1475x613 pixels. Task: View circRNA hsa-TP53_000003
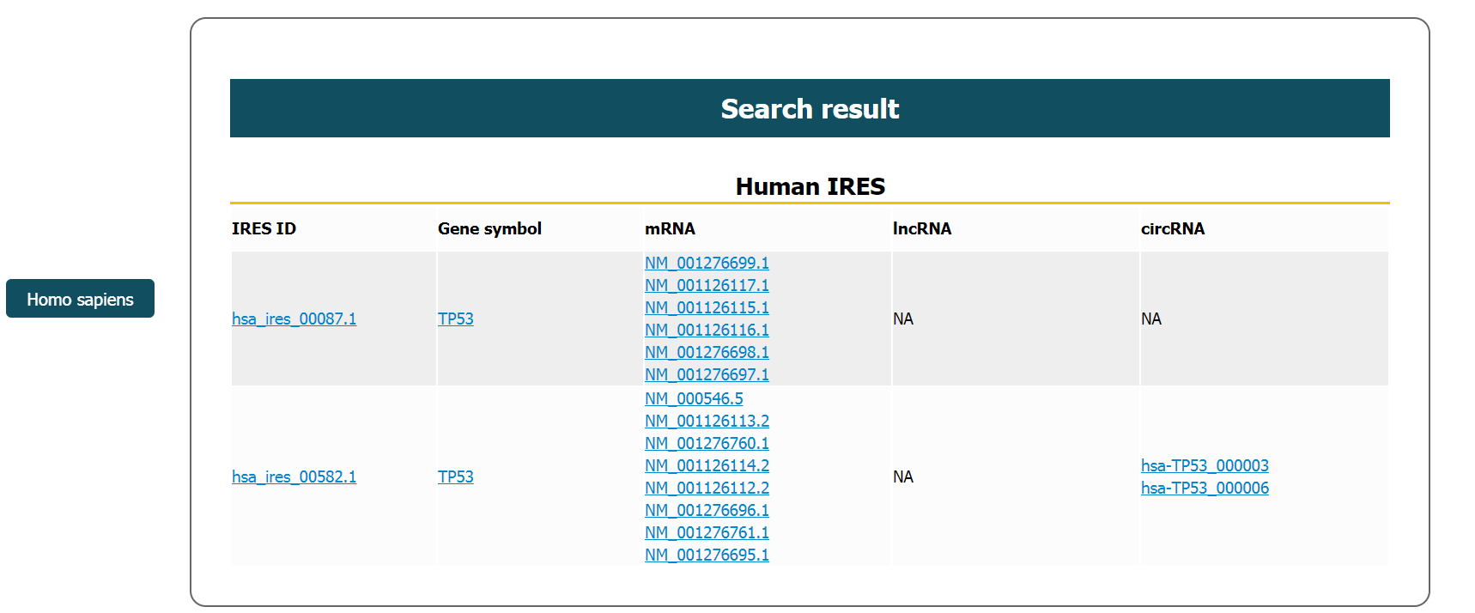[1205, 465]
